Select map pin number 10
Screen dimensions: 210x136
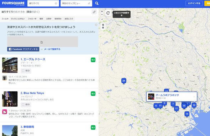pyautogui.click(x=194, y=105)
